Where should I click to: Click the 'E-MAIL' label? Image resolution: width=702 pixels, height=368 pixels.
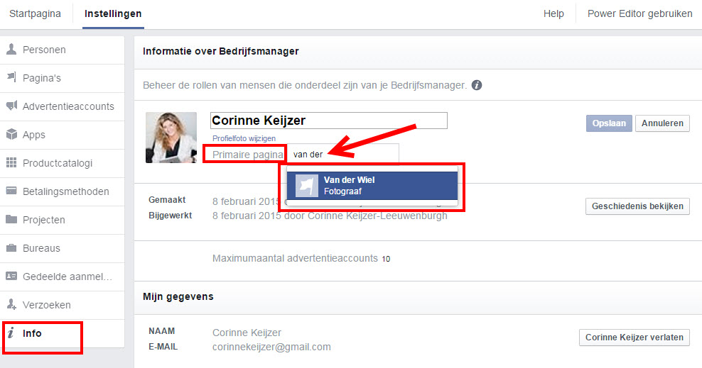click(x=163, y=347)
